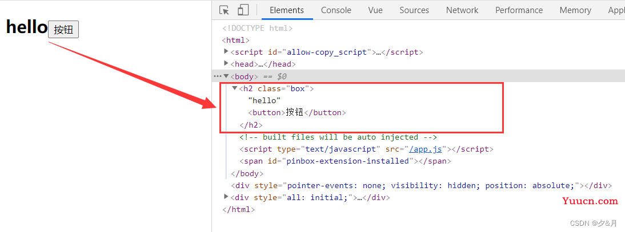The height and width of the screenshot is (232, 625).
Task: Click the 按钮 button on the page
Action: [63, 30]
